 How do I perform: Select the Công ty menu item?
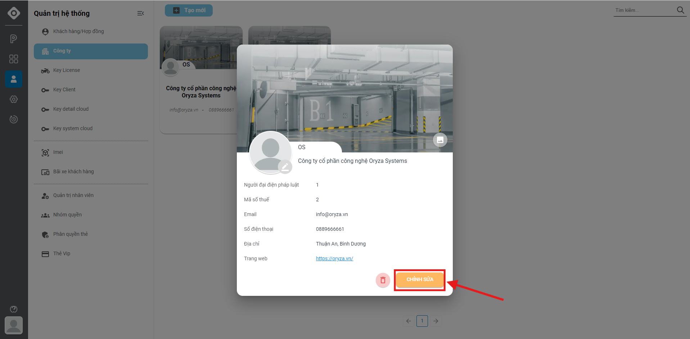91,51
